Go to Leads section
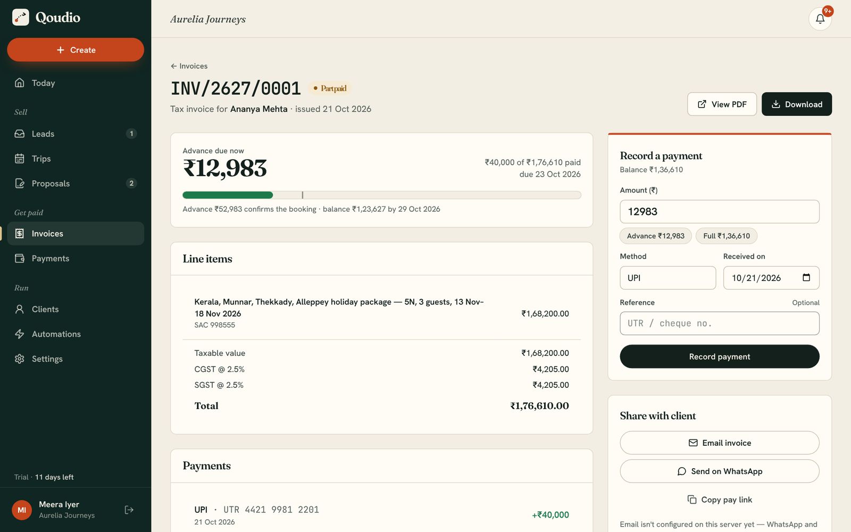Viewport: 851px width, 532px height. [76, 134]
